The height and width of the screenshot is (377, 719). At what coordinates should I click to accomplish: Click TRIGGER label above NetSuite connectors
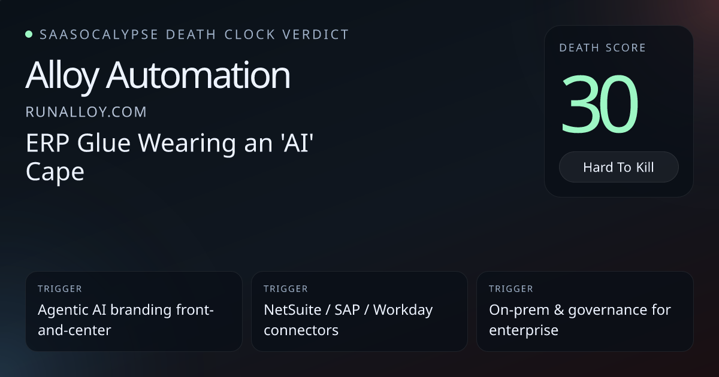click(x=286, y=289)
